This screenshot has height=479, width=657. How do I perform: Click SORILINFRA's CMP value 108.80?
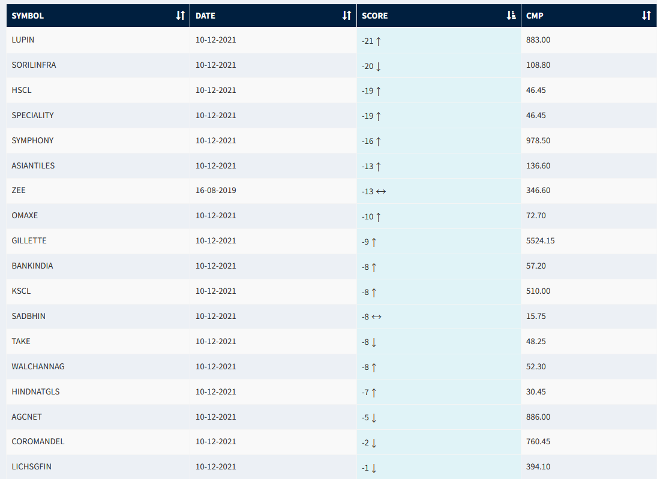click(538, 65)
